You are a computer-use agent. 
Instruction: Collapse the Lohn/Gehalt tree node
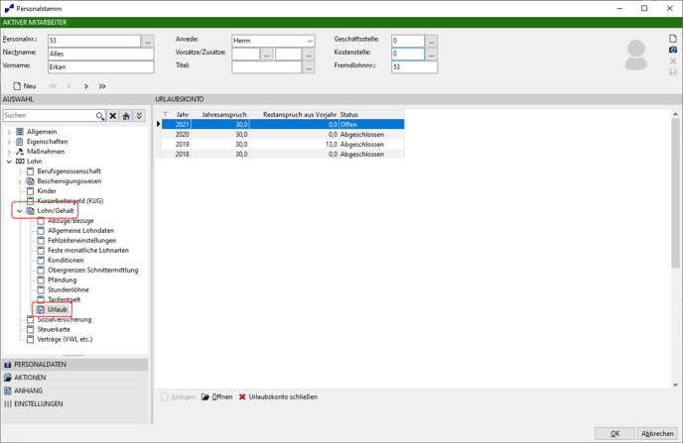point(19,211)
